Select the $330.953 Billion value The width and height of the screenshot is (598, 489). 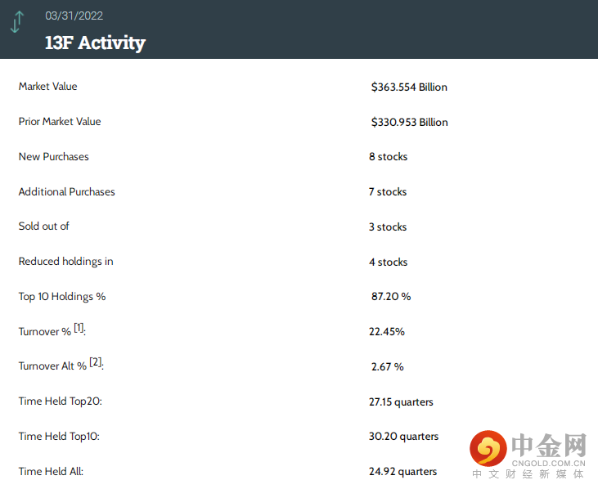(409, 123)
